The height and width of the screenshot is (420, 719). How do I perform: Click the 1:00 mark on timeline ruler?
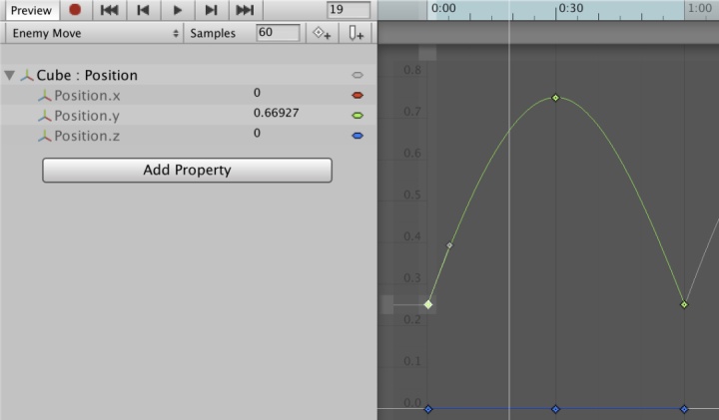700,8
